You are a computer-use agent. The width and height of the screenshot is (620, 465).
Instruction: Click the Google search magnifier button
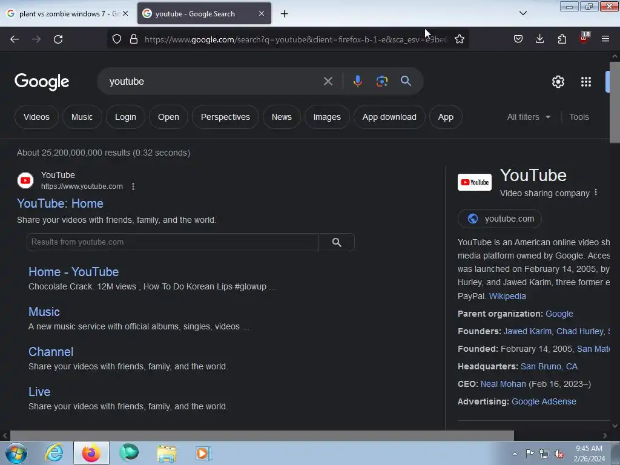pos(406,81)
